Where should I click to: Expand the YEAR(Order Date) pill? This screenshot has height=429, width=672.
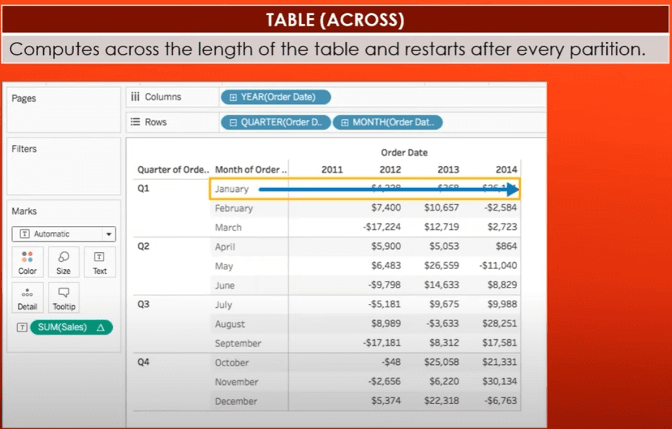pyautogui.click(x=234, y=96)
